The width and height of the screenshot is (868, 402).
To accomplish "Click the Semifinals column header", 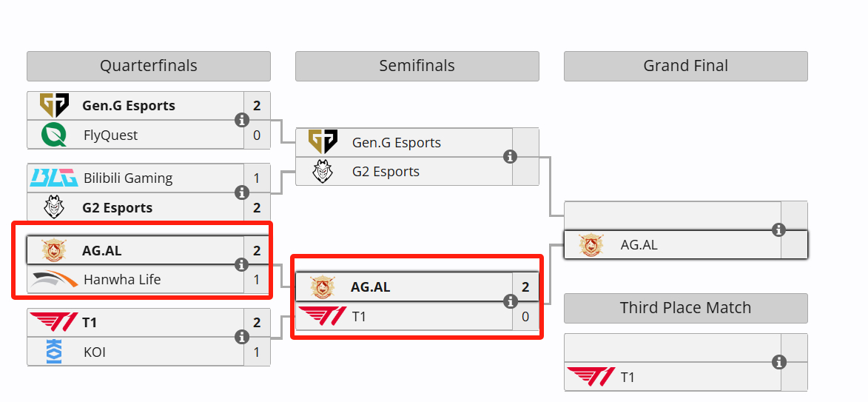I will click(x=417, y=66).
